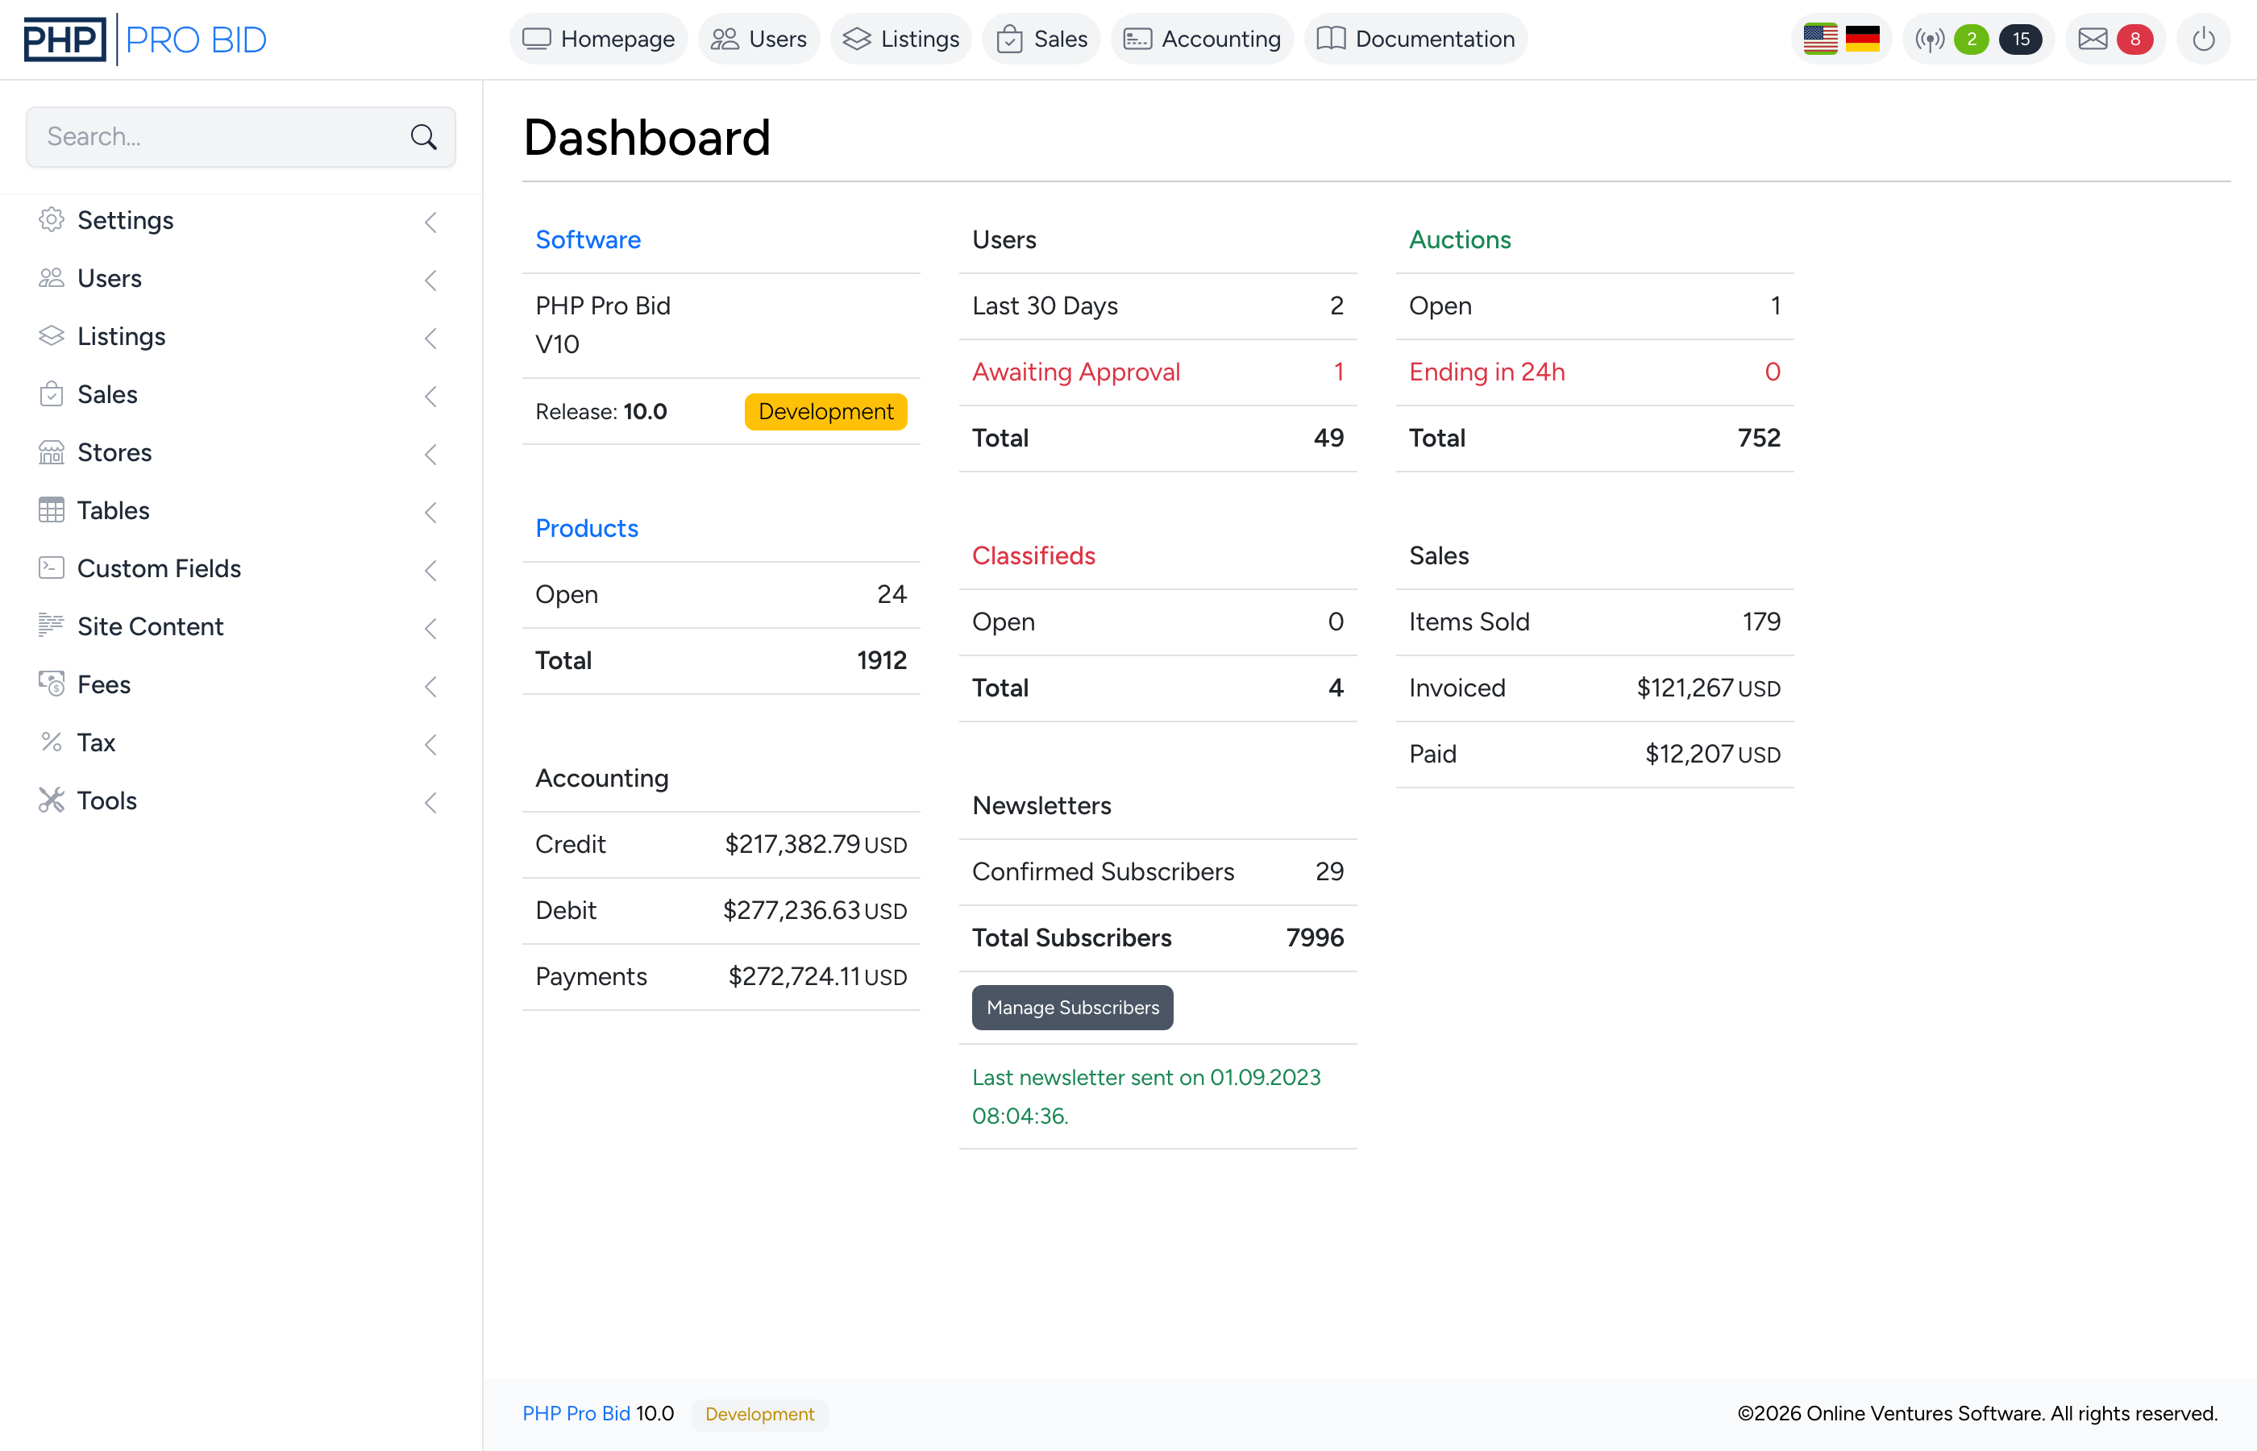Click the footer Development badge
Screen dimensions: 2257x1451
coord(759,1413)
